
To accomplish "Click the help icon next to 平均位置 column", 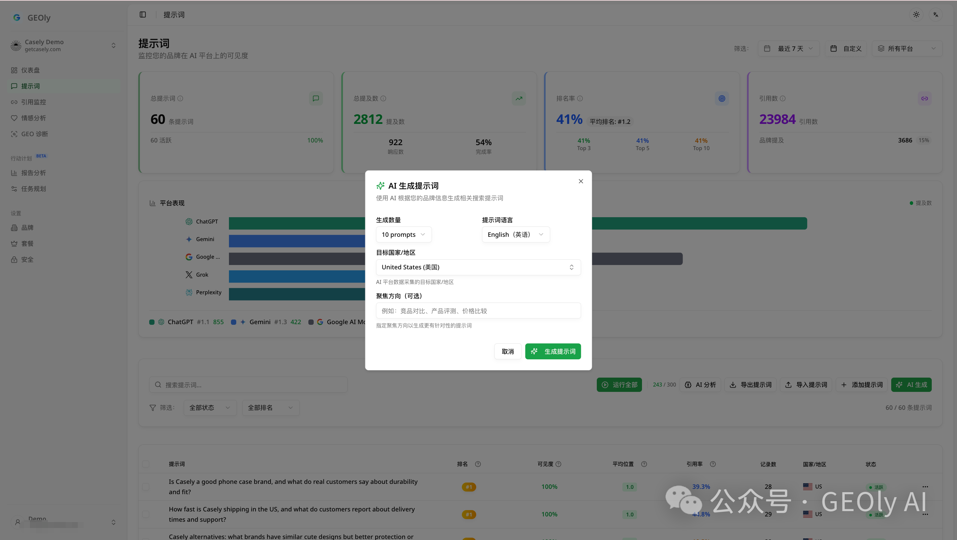I will (x=644, y=464).
